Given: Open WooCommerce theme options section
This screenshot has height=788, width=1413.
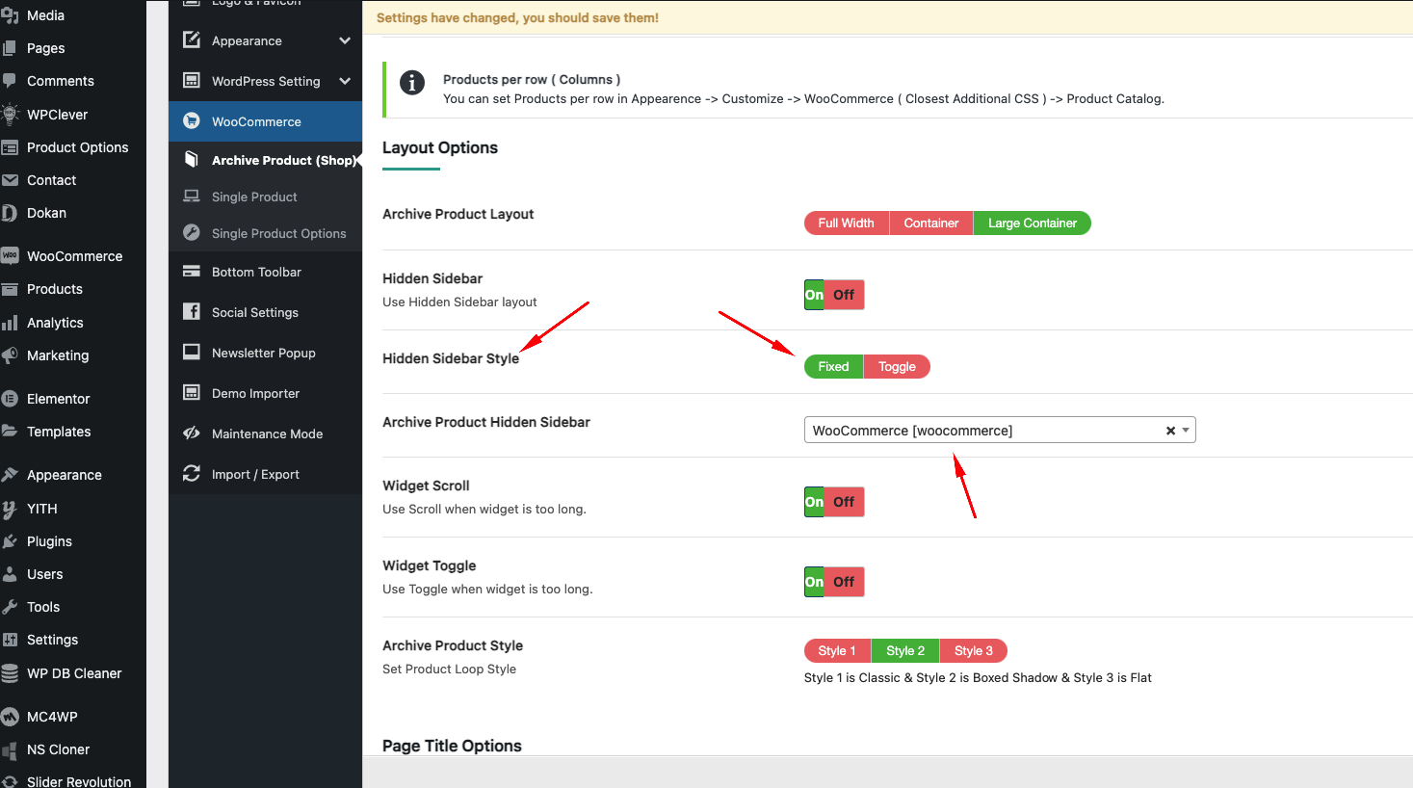Looking at the screenshot, I should (x=266, y=121).
